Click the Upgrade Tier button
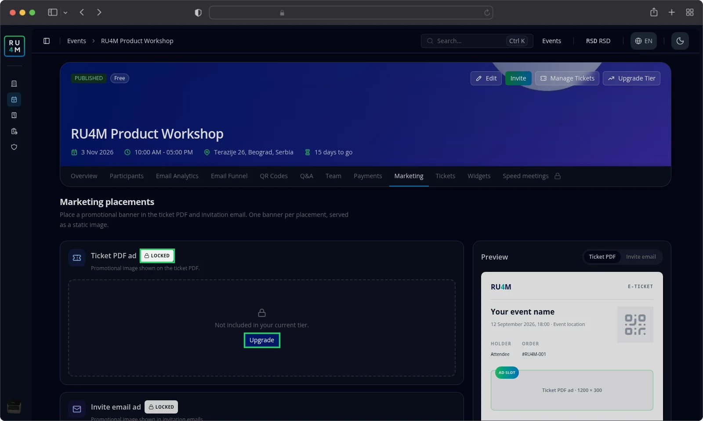Screen dimensions: 703x421 (x=631, y=78)
